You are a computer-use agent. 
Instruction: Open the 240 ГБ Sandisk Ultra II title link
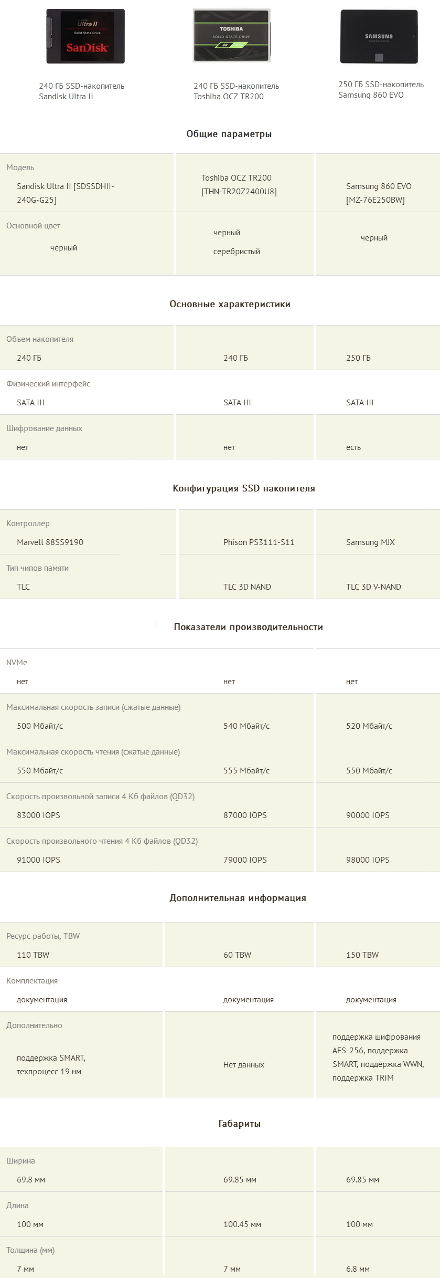81,91
